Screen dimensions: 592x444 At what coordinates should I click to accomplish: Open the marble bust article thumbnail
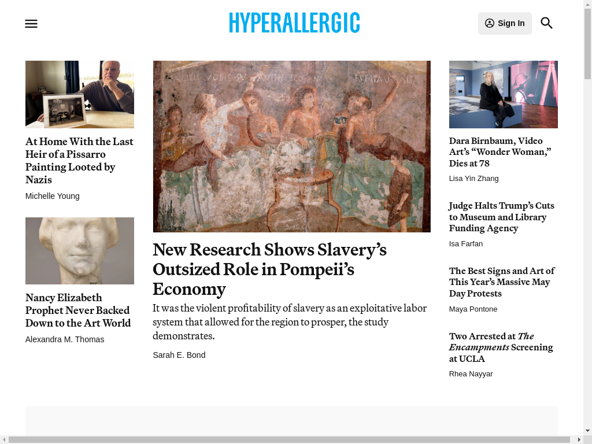(x=80, y=251)
